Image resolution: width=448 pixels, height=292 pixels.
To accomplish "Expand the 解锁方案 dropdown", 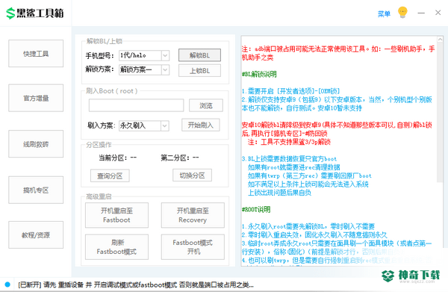I will 165,69.
